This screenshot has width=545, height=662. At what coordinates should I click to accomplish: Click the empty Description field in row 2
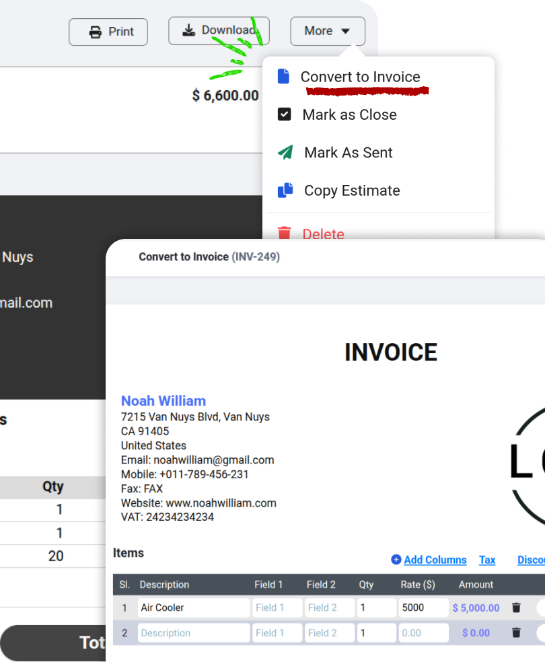[x=194, y=633]
